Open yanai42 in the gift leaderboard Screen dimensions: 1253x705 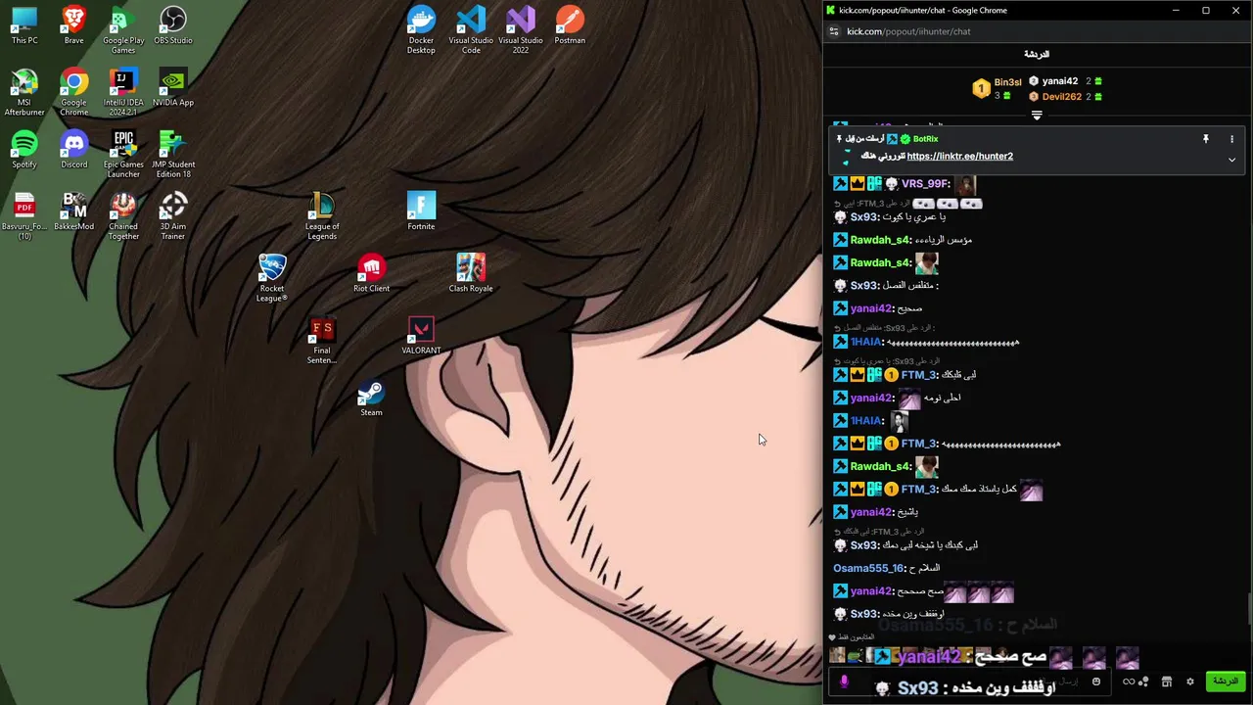click(1060, 82)
